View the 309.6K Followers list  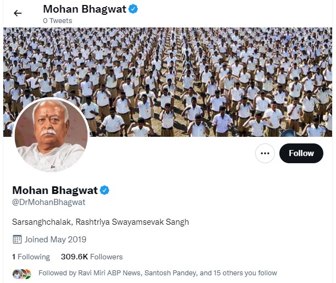click(92, 257)
